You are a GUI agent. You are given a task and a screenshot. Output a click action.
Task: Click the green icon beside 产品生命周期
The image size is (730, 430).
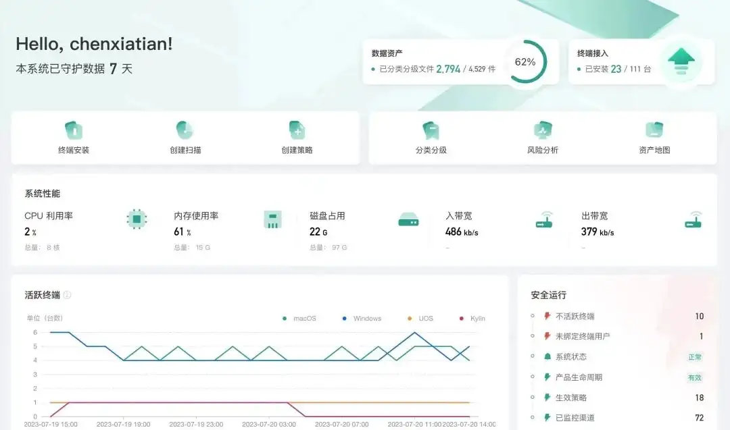coord(547,377)
